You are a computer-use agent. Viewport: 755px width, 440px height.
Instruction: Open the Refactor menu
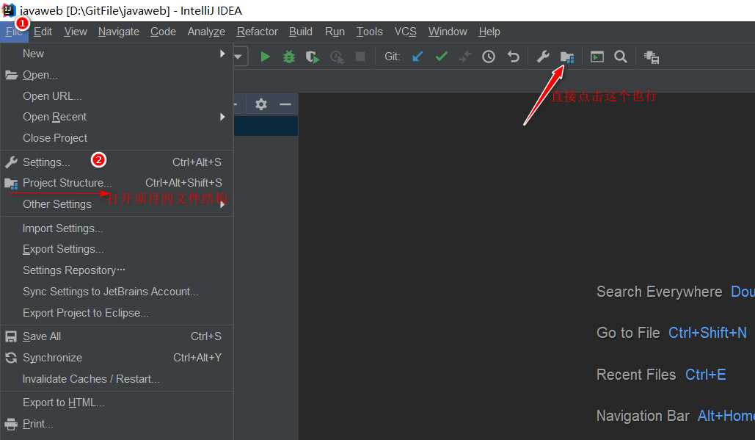click(x=258, y=32)
